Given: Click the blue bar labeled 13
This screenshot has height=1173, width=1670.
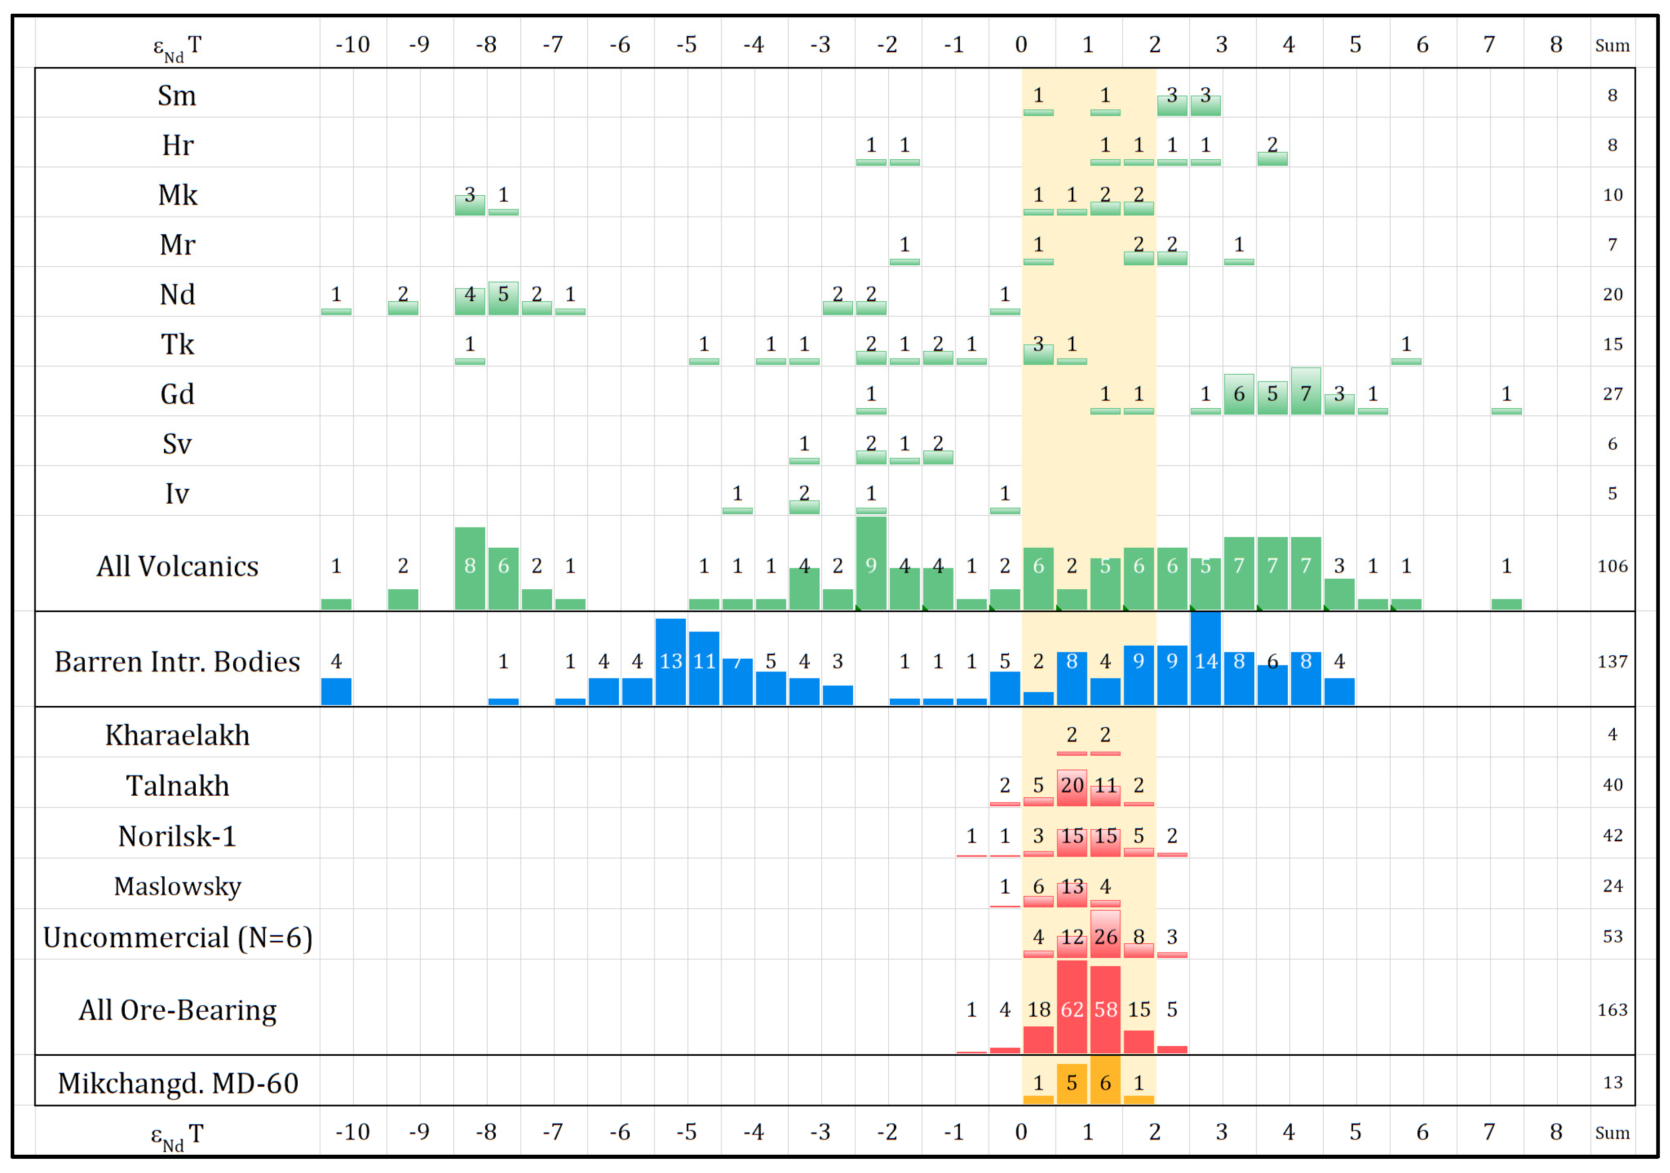Looking at the screenshot, I should coord(670,662).
